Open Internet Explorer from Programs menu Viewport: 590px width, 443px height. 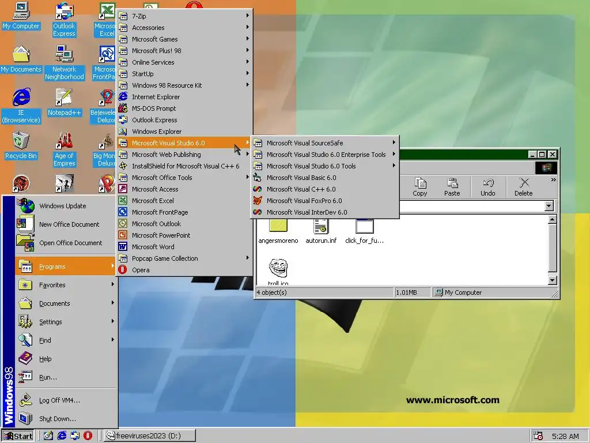point(184,97)
